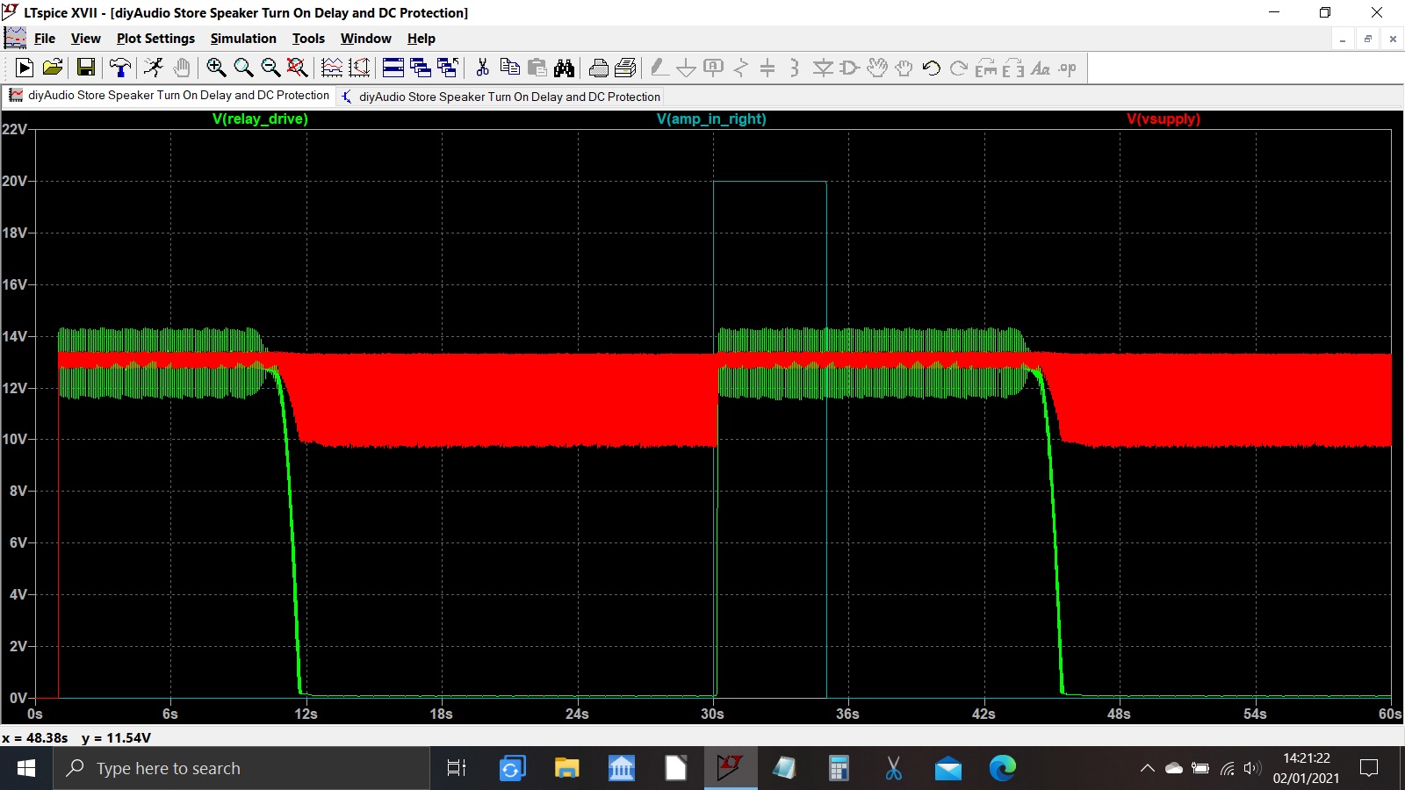This screenshot has height=790, width=1405.
Task: Open the Simulation menu
Action: [x=243, y=39]
